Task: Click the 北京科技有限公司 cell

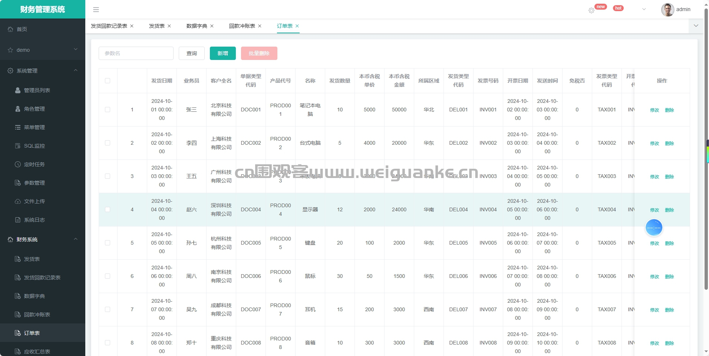Action: 221,110
